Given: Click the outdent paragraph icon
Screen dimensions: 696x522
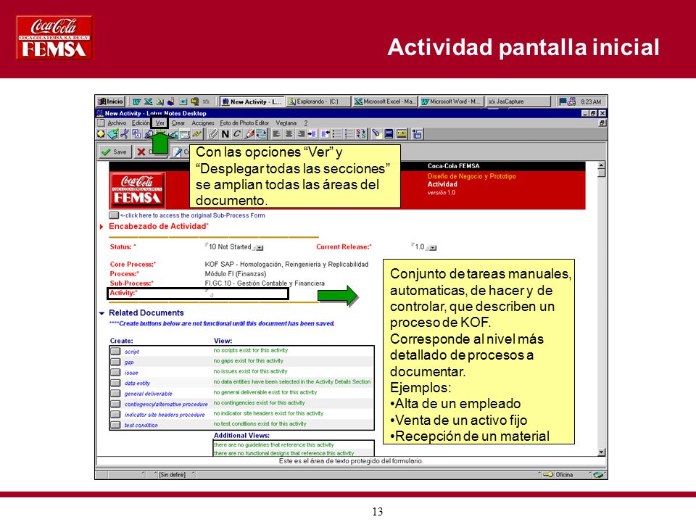Looking at the screenshot, I should point(325,134).
